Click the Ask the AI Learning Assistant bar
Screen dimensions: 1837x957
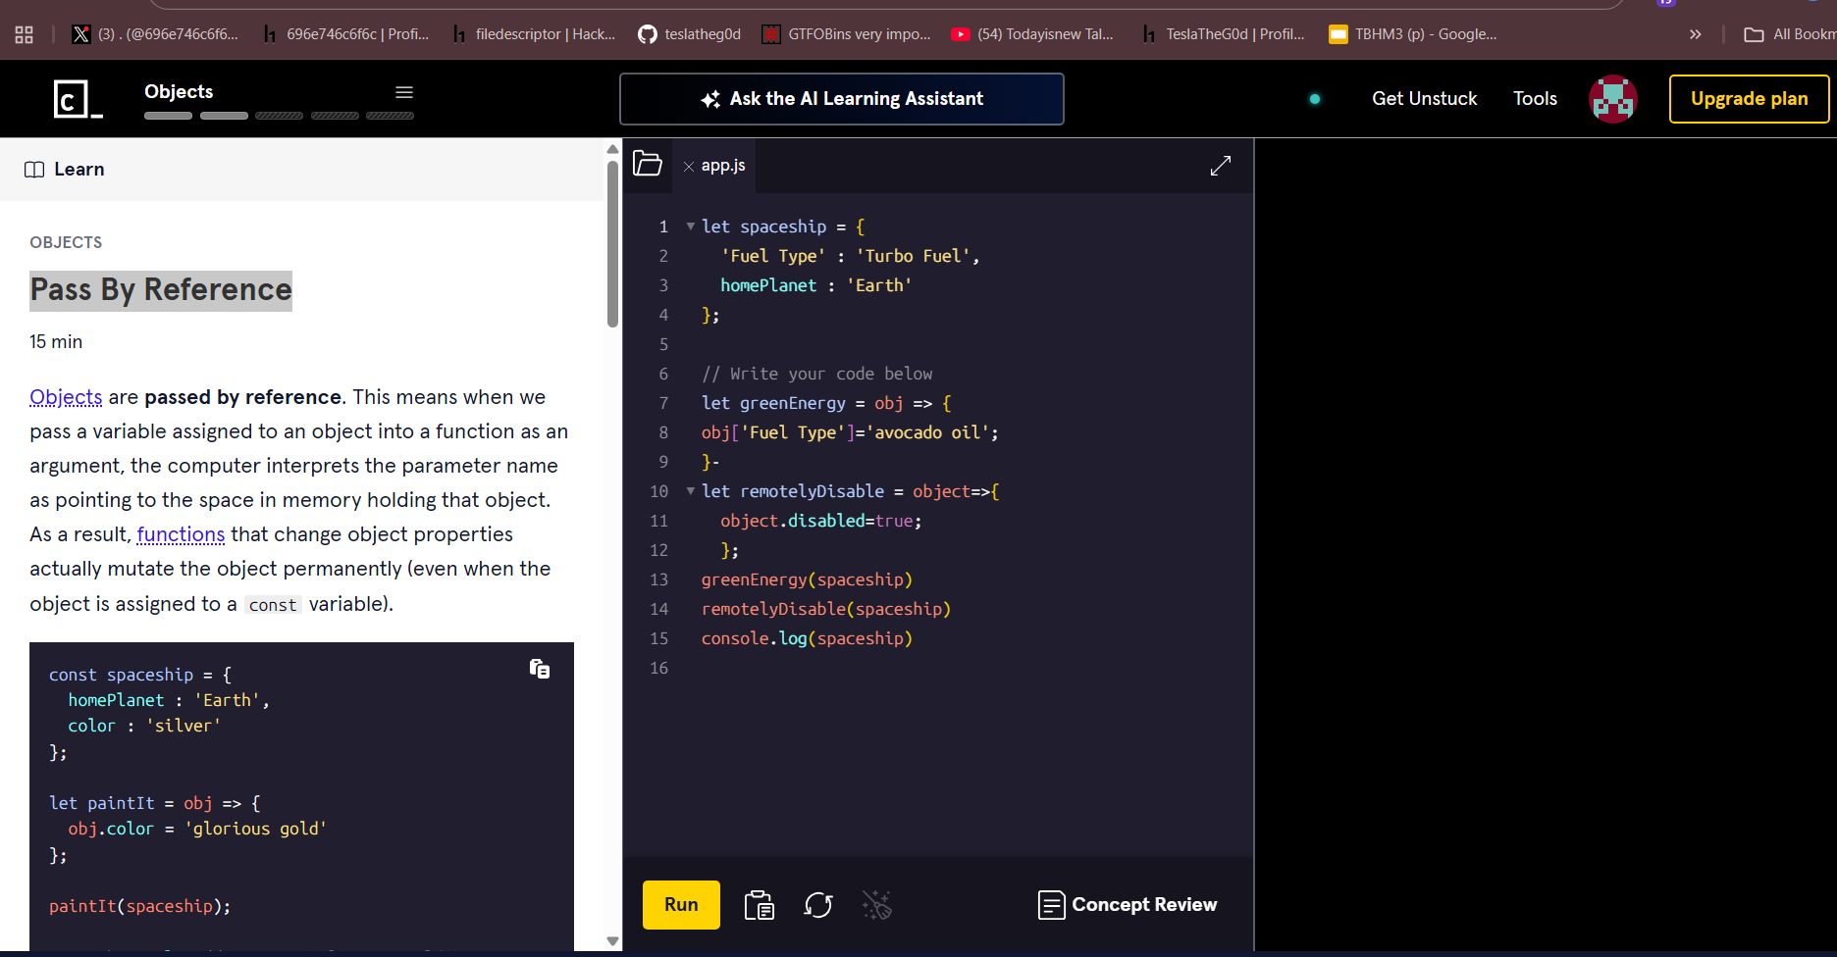click(842, 99)
